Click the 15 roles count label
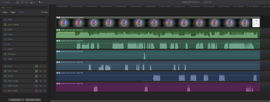270x102 pixels. [44, 12]
